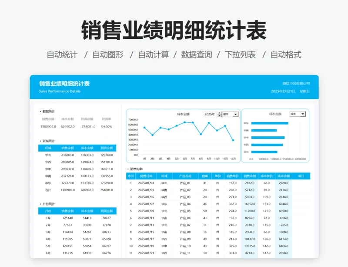Click the 数据查询 feature label
This screenshot has height=267, width=348.
click(x=197, y=55)
